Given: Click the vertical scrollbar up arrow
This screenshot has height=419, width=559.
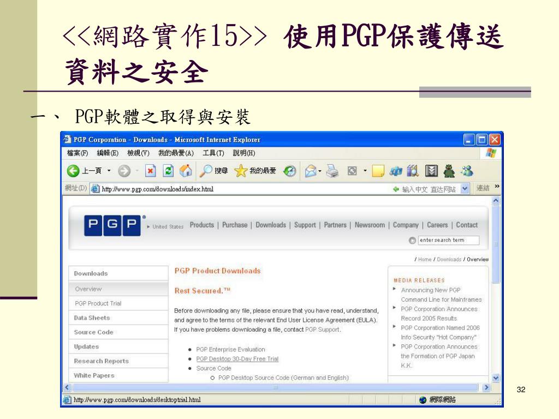Looking at the screenshot, I should [496, 201].
